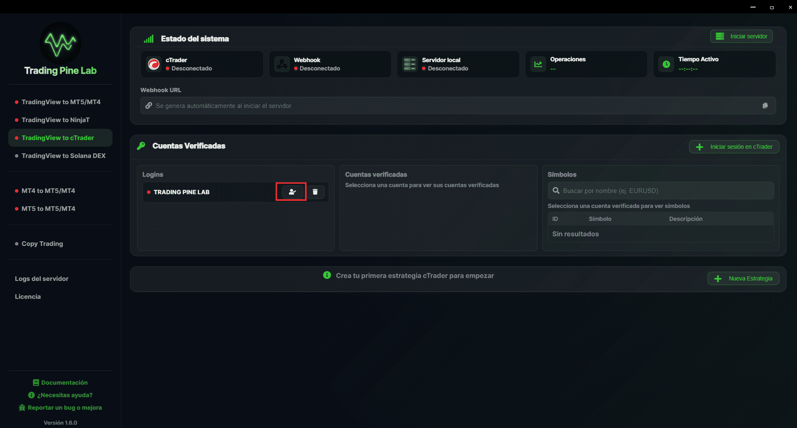Open Copy Trading from the sidebar
This screenshot has width=797, height=428.
(x=42, y=243)
